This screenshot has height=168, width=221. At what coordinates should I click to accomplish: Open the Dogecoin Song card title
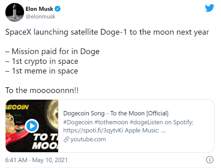pyautogui.click(x=116, y=114)
